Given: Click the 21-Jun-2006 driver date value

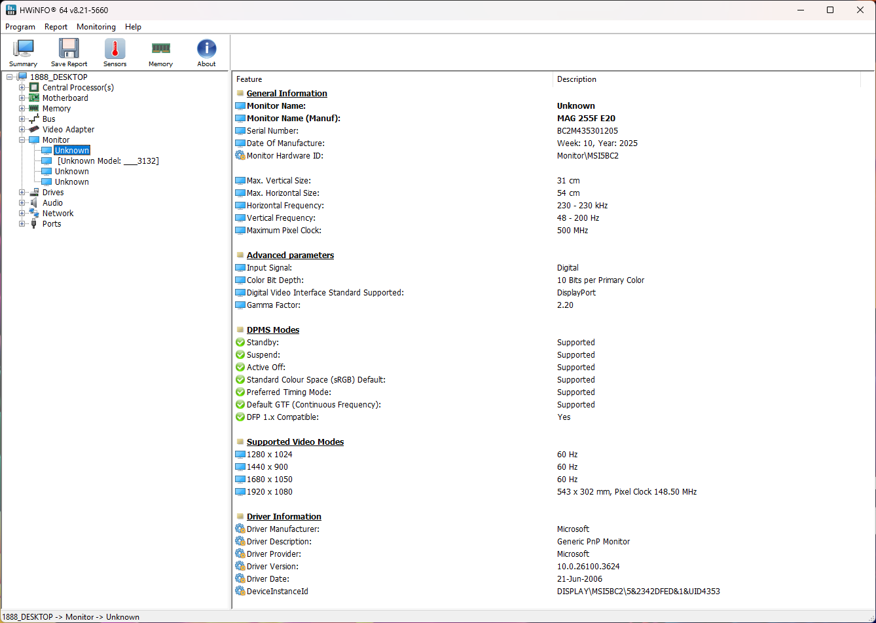Looking at the screenshot, I should coord(580,579).
